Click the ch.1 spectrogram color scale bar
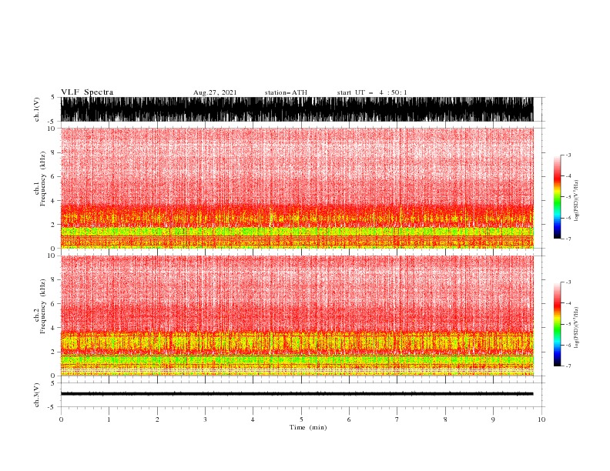The image size is (610, 471). [x=557, y=197]
